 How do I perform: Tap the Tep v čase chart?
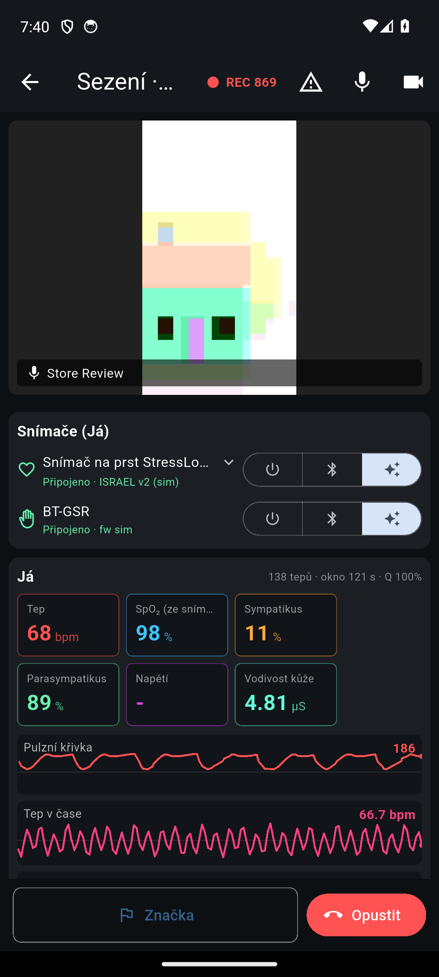pyautogui.click(x=219, y=833)
